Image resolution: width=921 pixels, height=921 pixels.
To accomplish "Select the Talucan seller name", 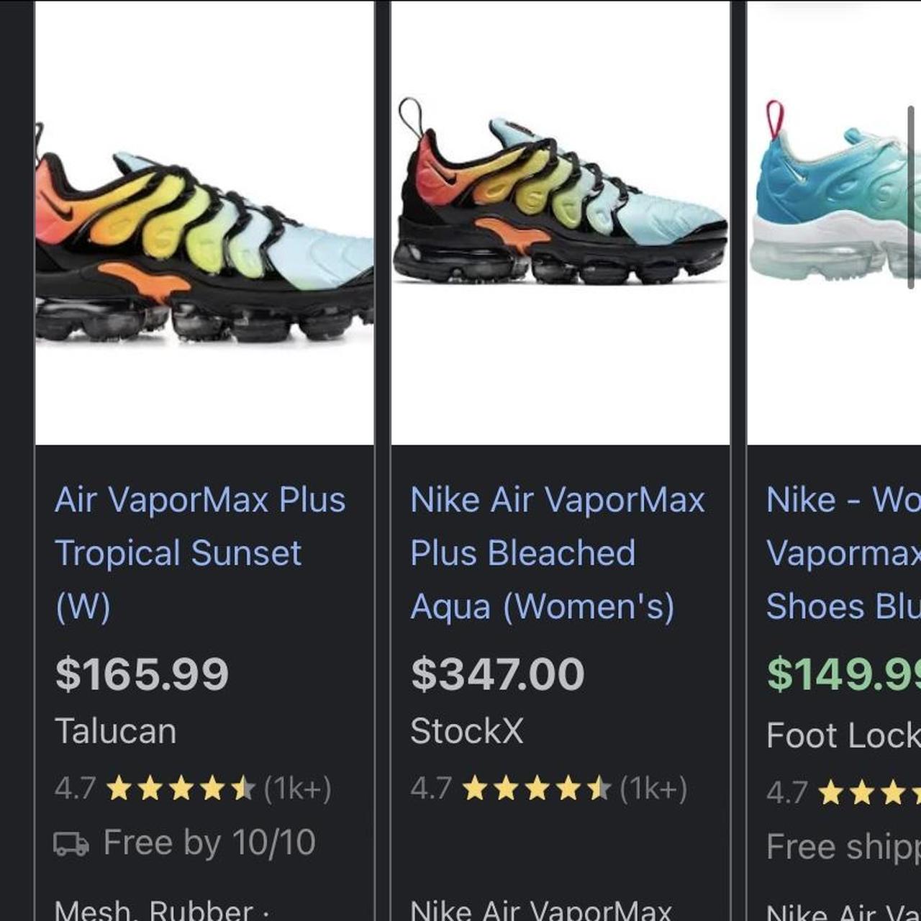I will [116, 731].
